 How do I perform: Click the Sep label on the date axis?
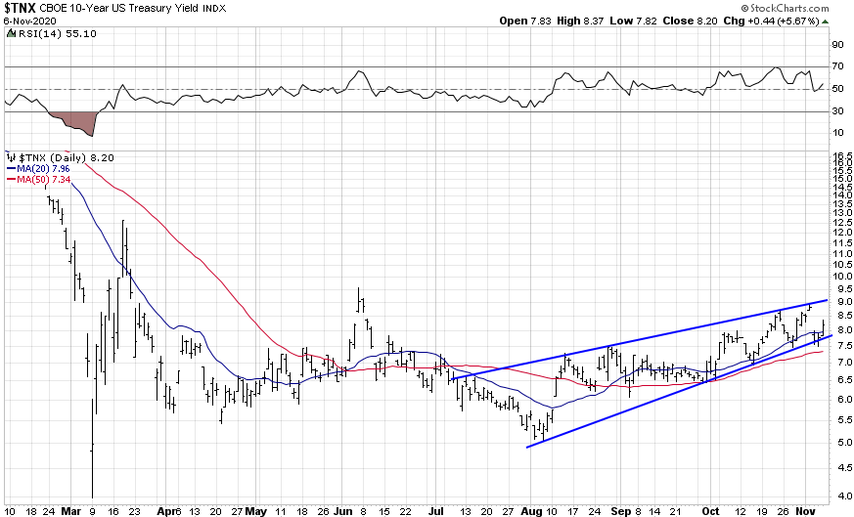pos(621,511)
